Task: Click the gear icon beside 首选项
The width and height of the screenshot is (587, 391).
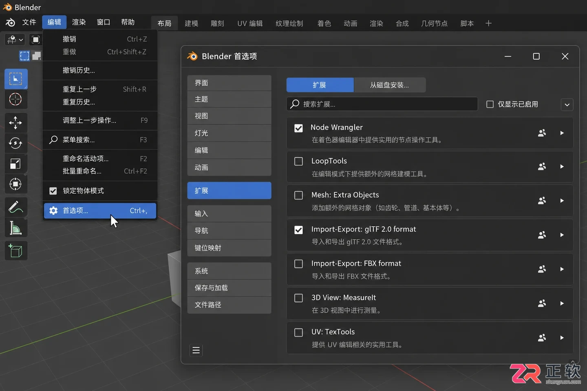Action: tap(53, 211)
